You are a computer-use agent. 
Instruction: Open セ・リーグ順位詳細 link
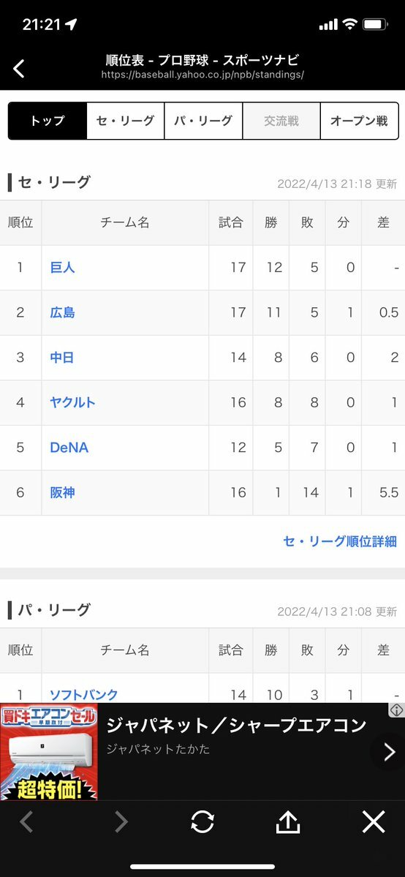(340, 541)
